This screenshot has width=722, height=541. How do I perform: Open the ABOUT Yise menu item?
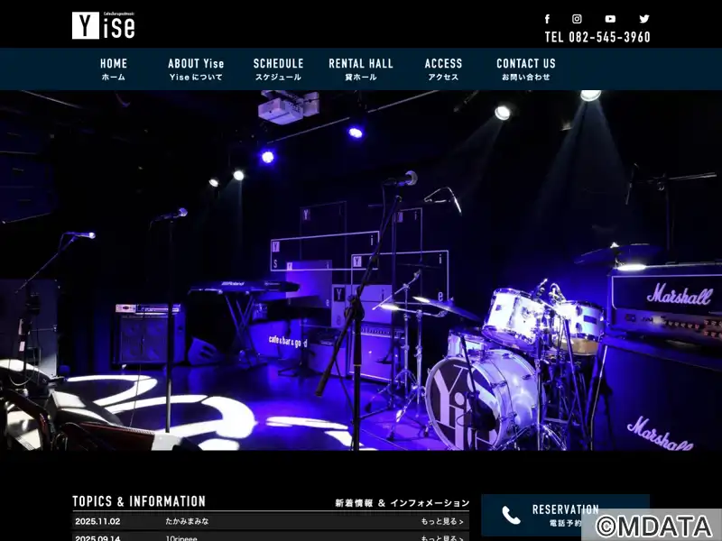click(x=196, y=69)
